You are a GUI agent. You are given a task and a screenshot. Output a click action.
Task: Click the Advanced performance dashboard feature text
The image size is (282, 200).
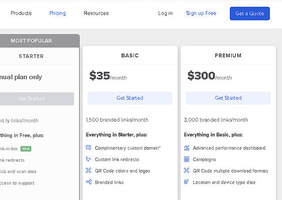tap(229, 148)
